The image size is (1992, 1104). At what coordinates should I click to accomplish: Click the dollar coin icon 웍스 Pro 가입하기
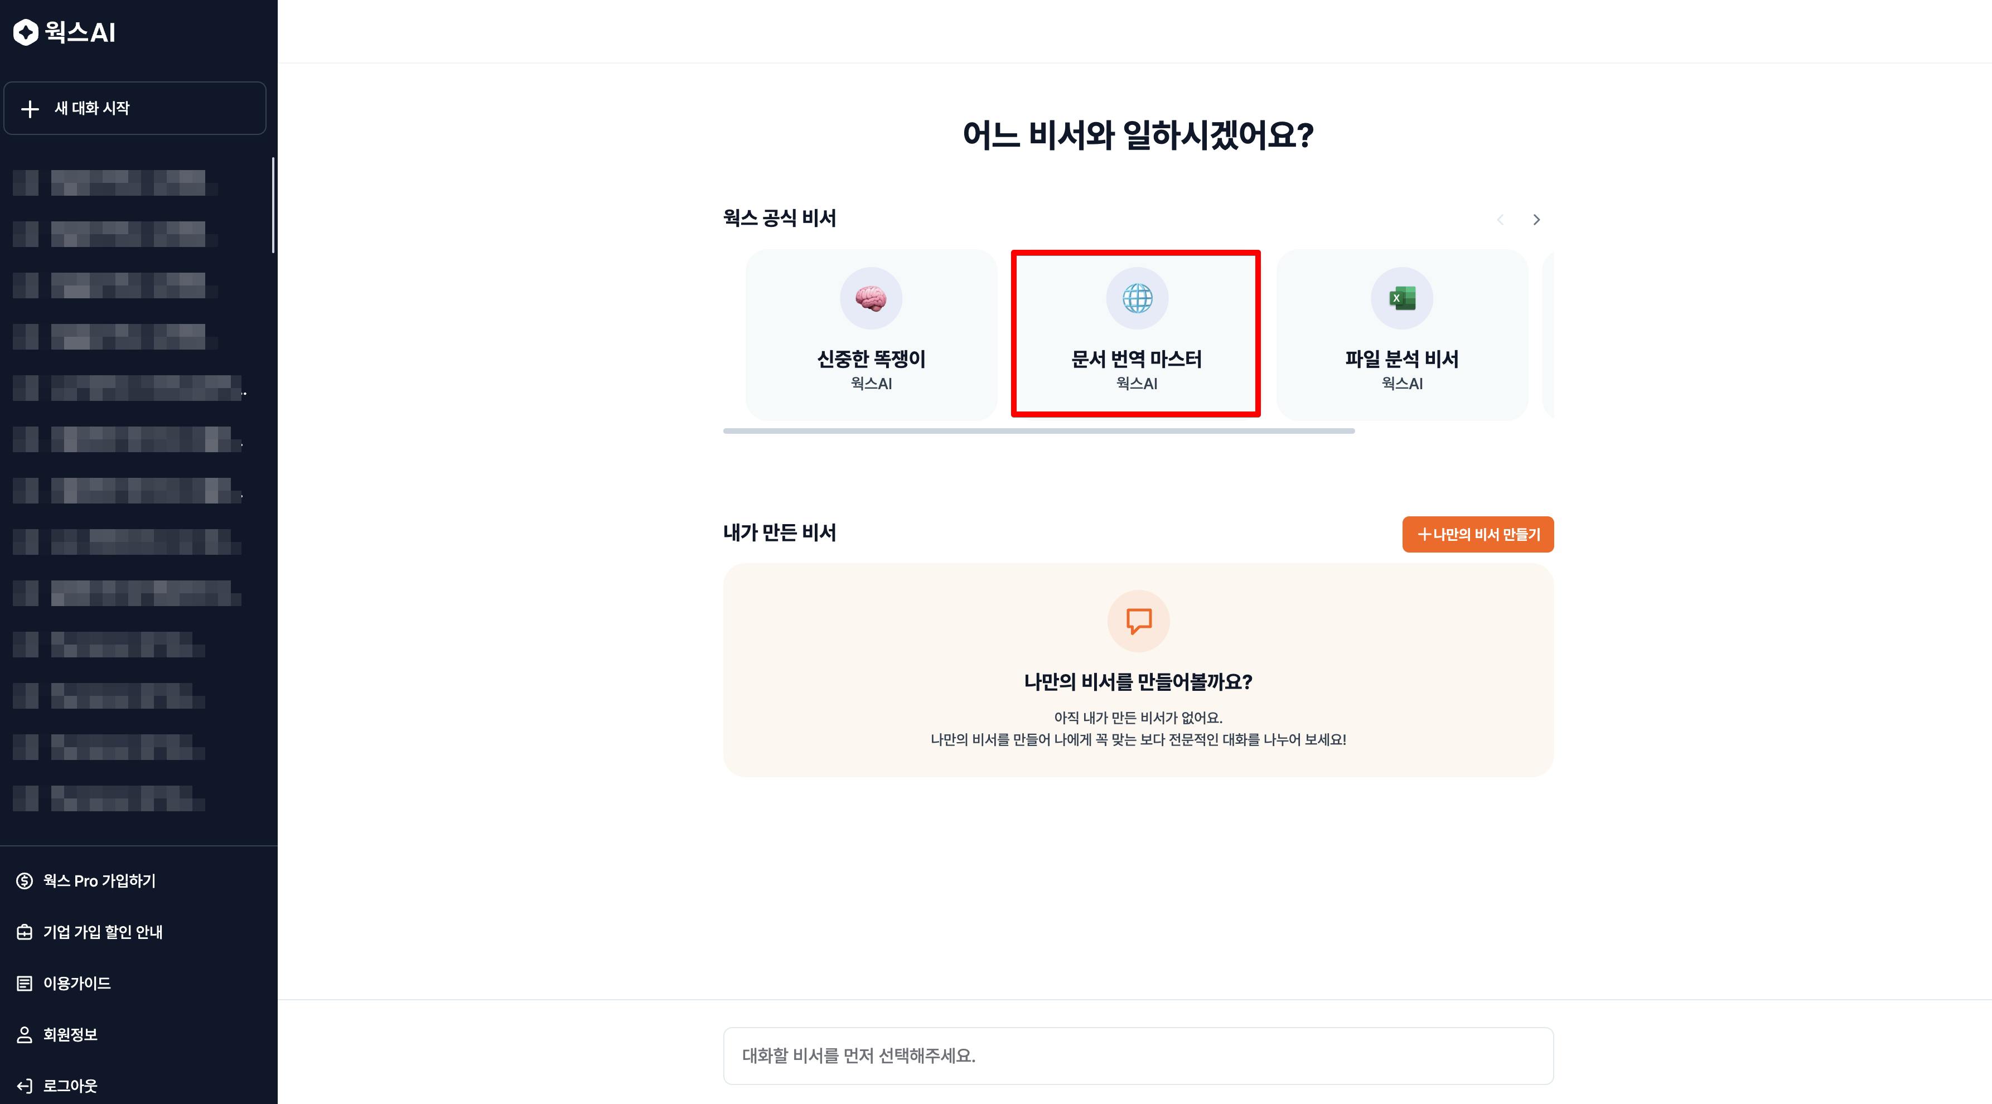[25, 880]
